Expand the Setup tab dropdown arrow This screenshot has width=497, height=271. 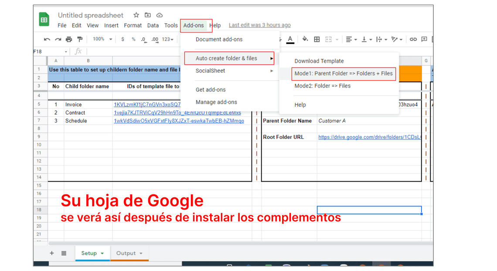[x=102, y=254]
